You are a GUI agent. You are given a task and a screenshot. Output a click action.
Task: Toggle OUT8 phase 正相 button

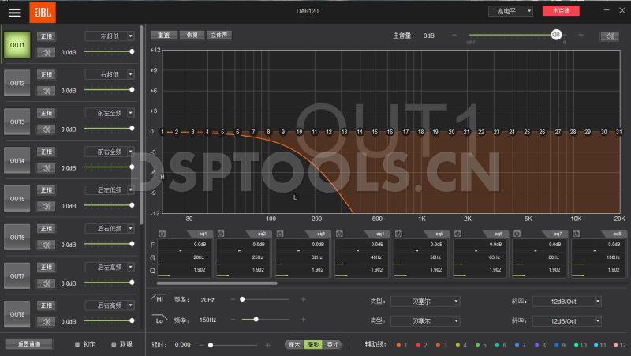click(47, 305)
